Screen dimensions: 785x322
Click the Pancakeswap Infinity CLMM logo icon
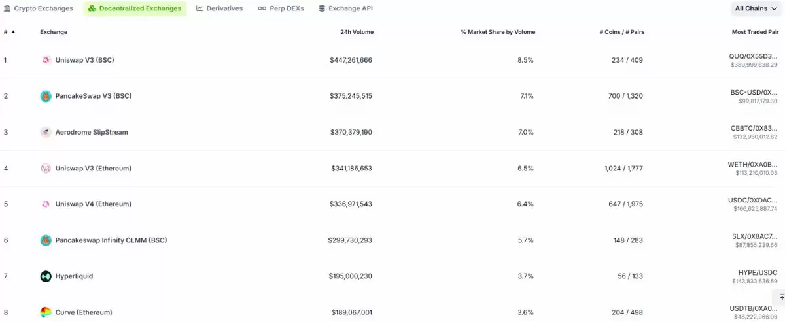coord(46,240)
